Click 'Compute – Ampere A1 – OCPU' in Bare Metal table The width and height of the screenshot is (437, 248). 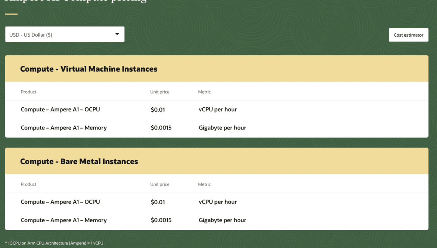click(60, 202)
